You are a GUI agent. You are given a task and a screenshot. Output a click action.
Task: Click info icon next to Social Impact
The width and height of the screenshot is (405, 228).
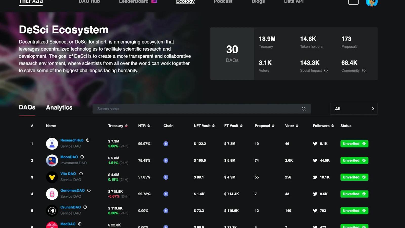(326, 71)
